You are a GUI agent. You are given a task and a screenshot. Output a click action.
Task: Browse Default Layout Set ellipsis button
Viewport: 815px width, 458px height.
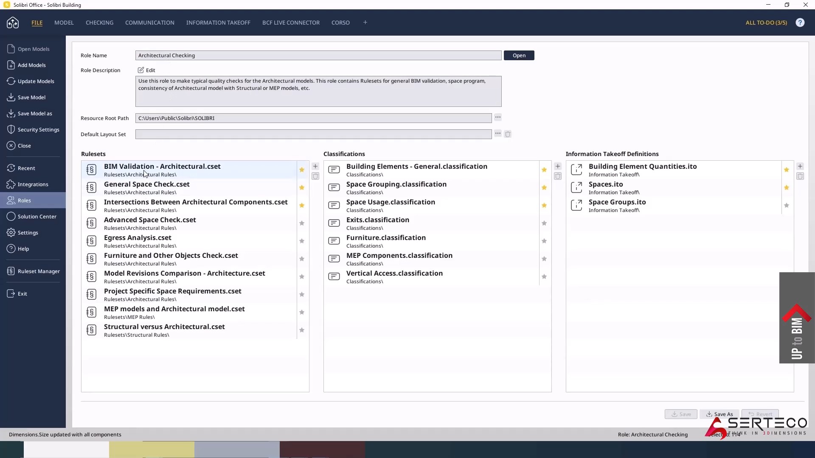pyautogui.click(x=498, y=133)
